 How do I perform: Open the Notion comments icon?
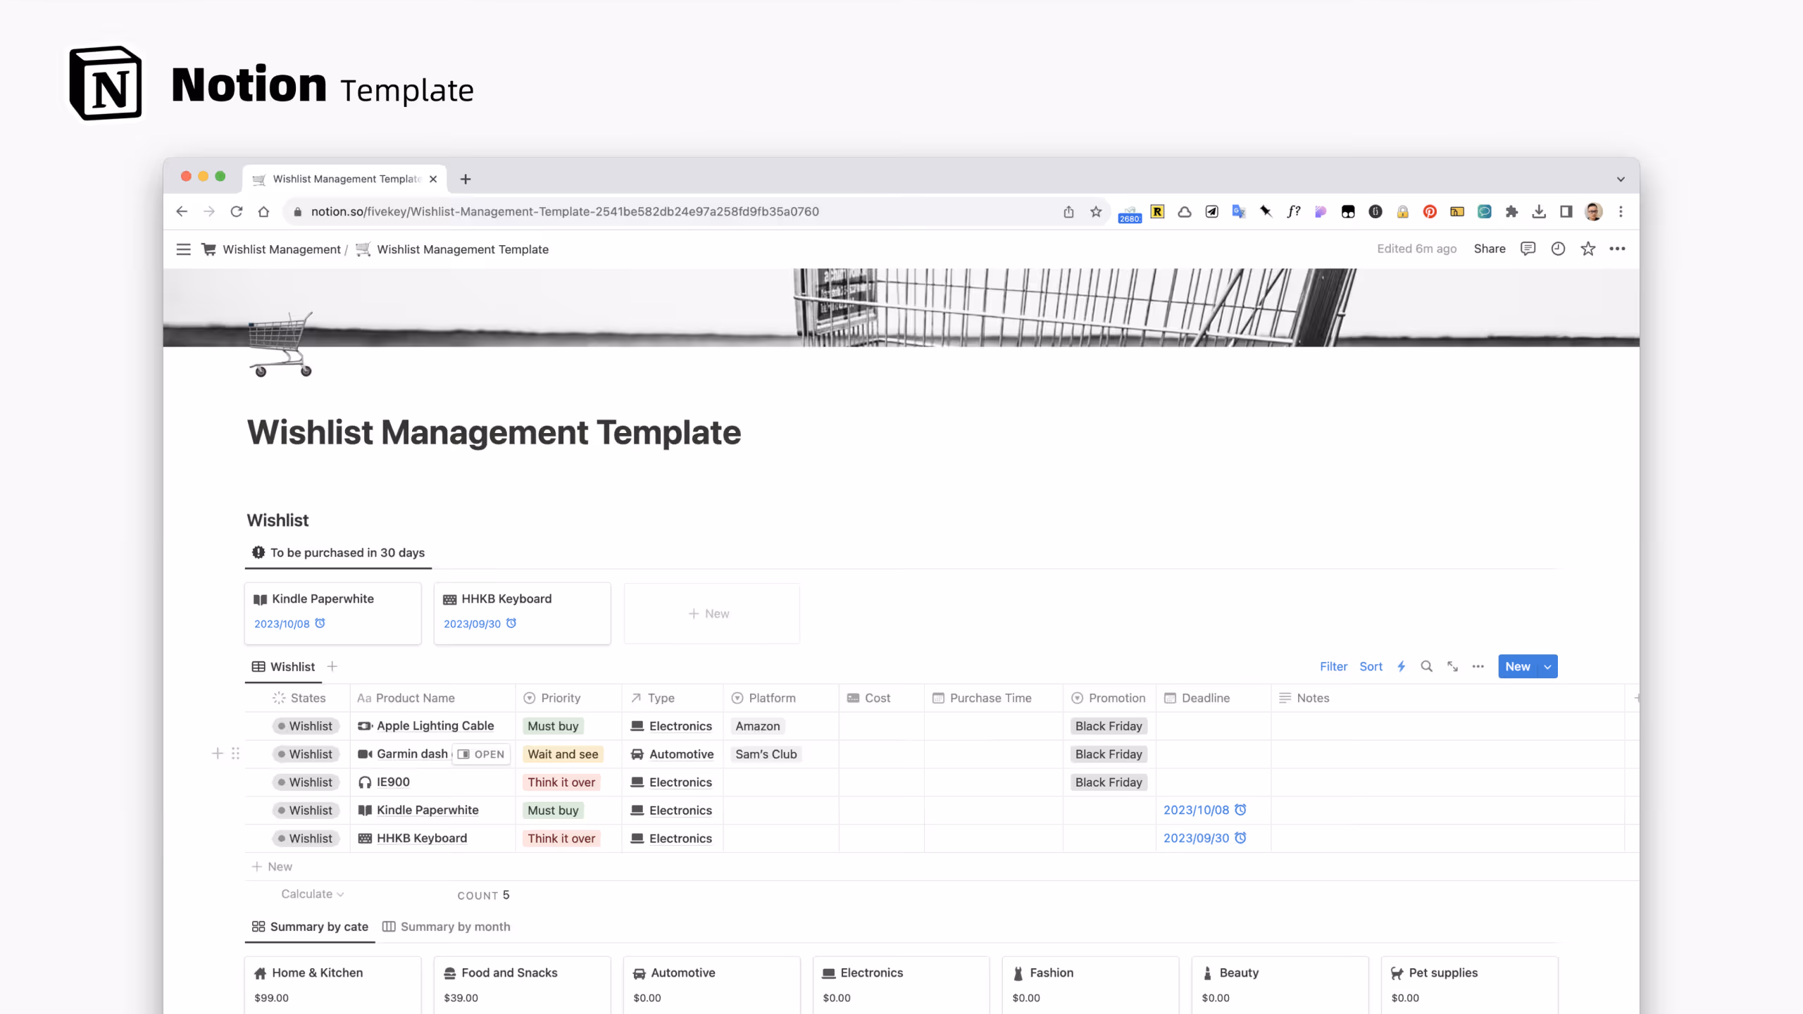click(x=1528, y=249)
